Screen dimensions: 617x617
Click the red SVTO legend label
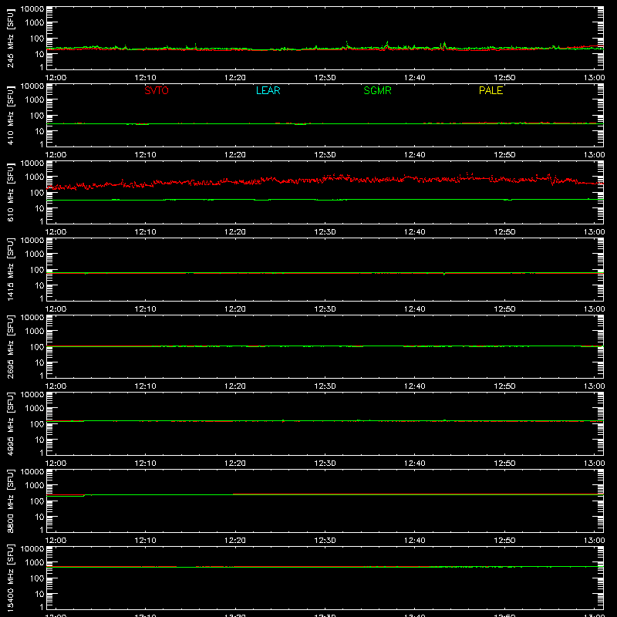(x=157, y=90)
